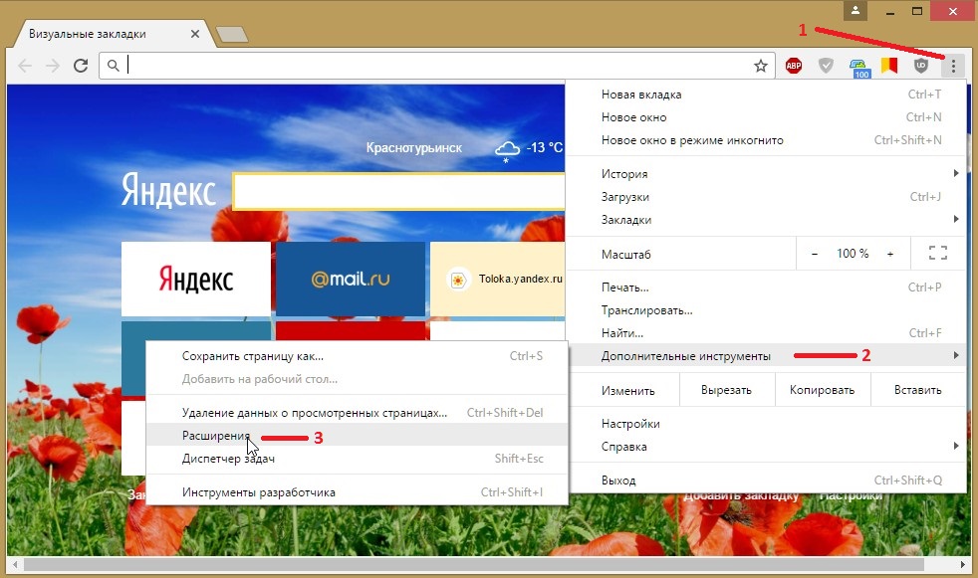Go forward to the next page

click(x=53, y=66)
